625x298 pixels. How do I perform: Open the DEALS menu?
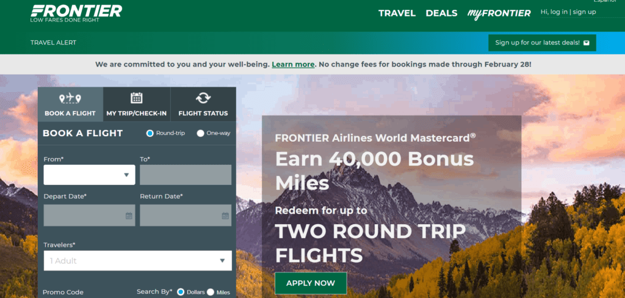pyautogui.click(x=441, y=13)
